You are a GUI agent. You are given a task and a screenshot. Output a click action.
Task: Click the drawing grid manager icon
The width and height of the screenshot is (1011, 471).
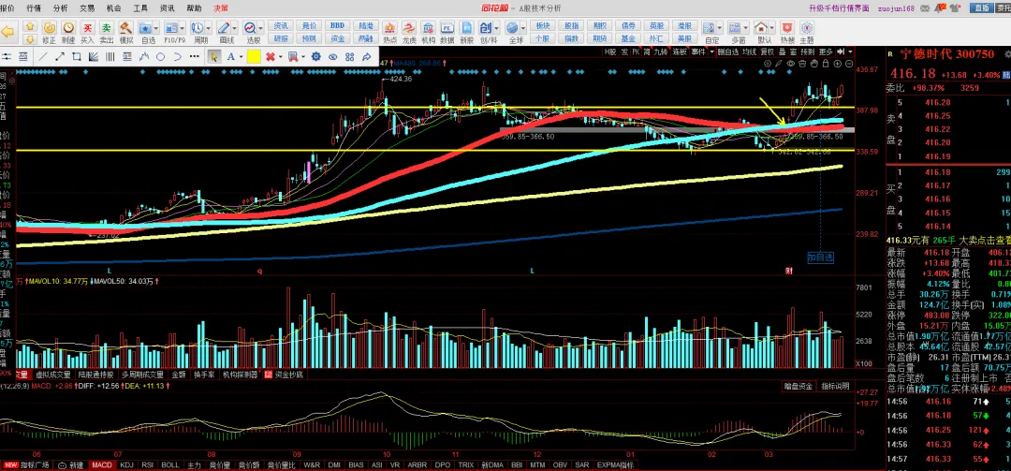click(x=350, y=57)
